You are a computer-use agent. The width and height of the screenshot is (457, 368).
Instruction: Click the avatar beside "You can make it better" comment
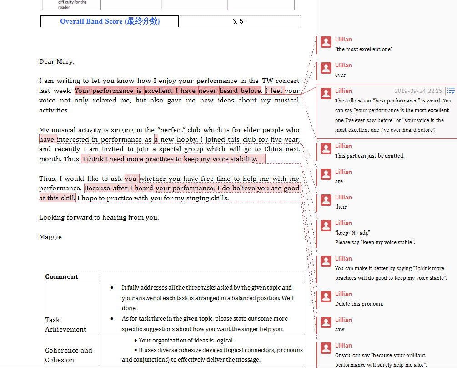pyautogui.click(x=326, y=261)
